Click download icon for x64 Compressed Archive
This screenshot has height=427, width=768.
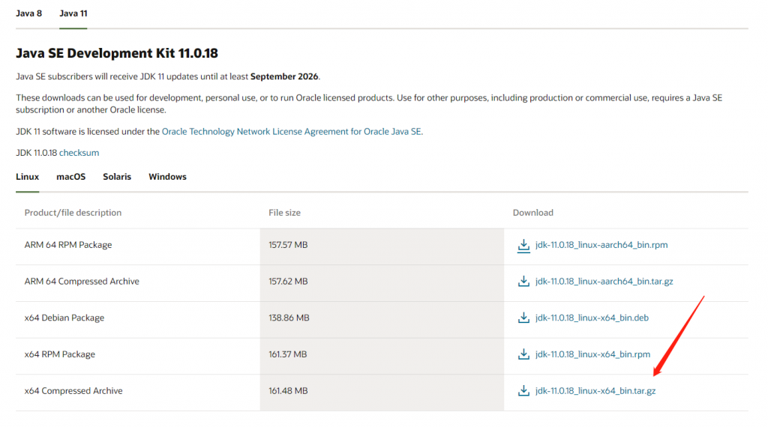pos(523,390)
